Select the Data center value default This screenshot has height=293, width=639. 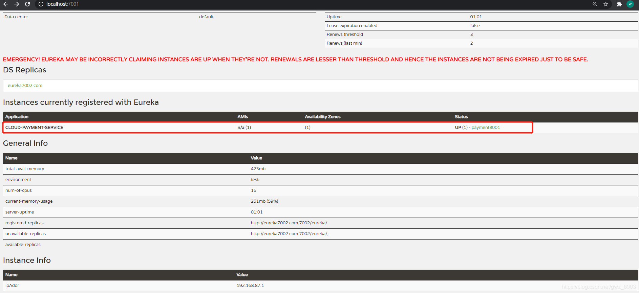206,17
